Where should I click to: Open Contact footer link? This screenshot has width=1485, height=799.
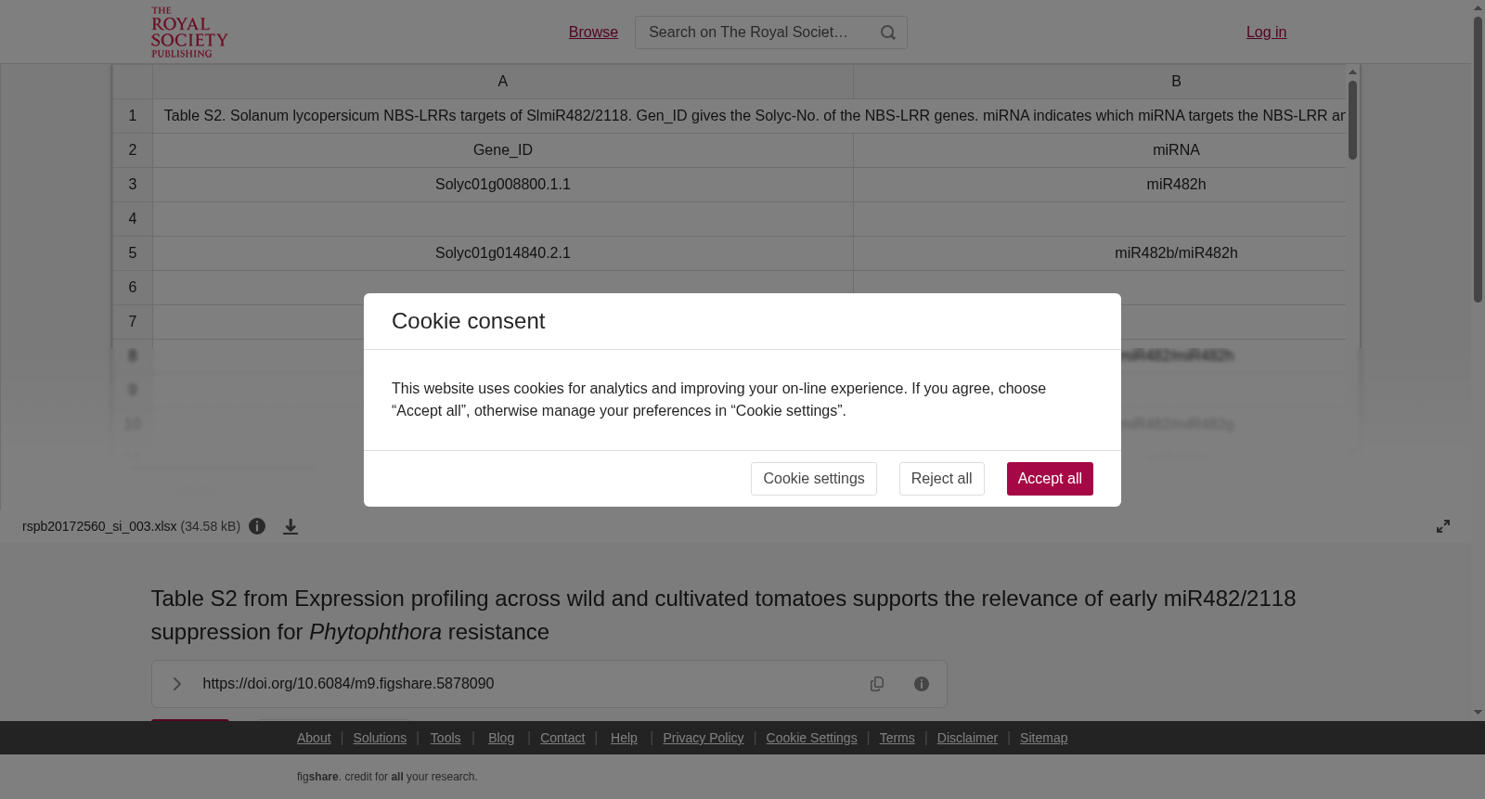pyautogui.click(x=562, y=738)
